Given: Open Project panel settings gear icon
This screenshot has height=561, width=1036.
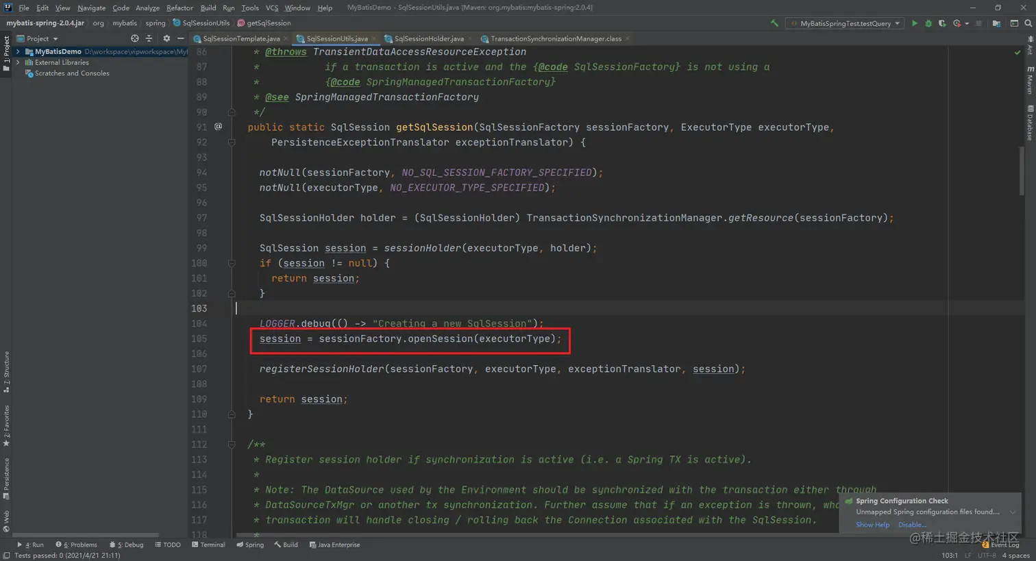Looking at the screenshot, I should 166,38.
